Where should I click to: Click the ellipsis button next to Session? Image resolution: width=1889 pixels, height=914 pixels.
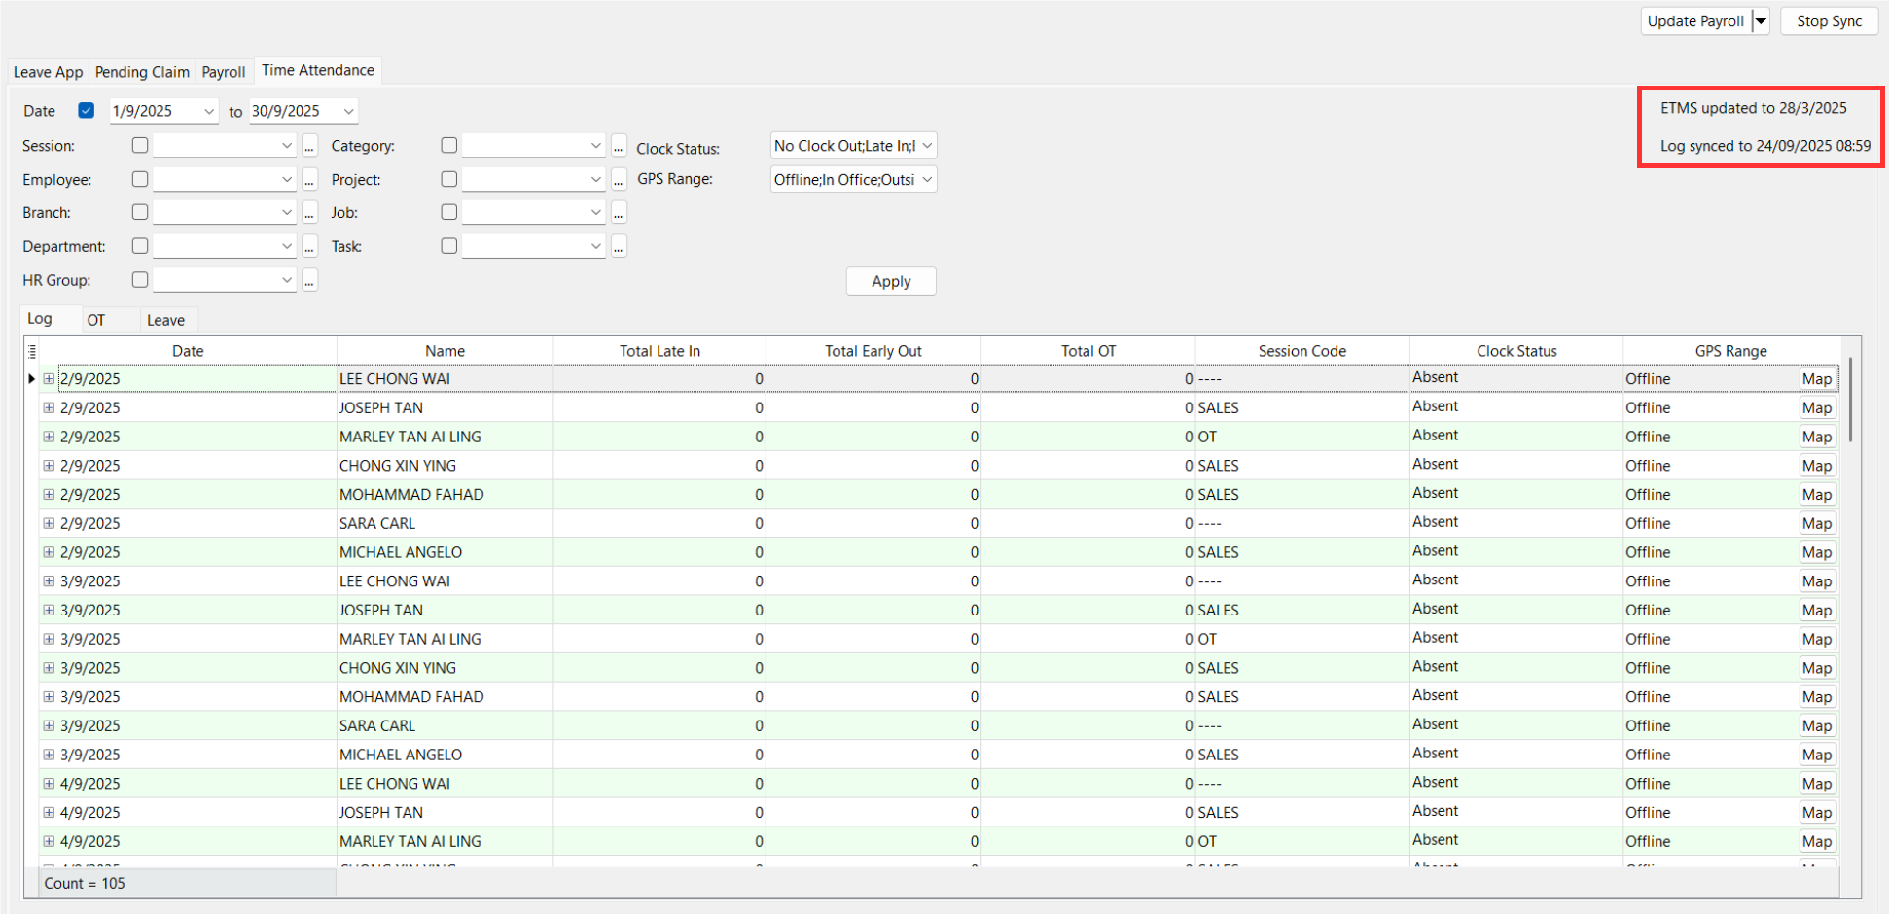309,146
